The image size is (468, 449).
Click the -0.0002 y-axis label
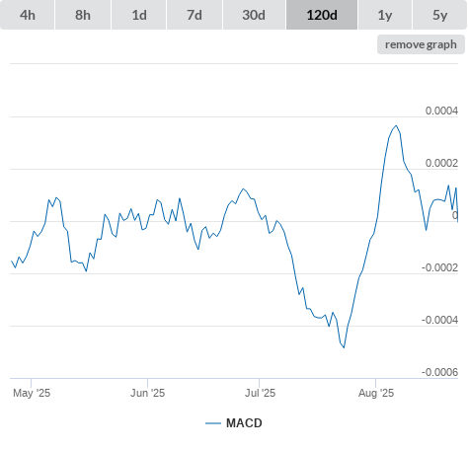click(439, 267)
